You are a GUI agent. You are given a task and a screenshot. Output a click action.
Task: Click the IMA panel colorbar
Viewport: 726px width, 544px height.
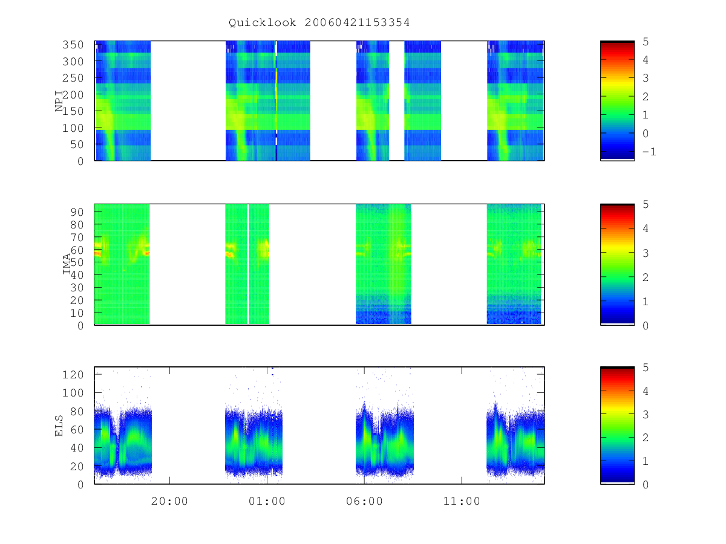[617, 264]
